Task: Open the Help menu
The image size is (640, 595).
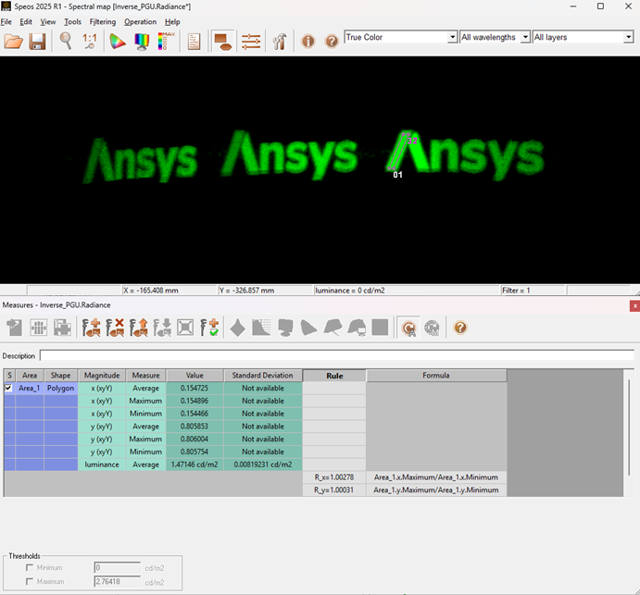Action: pos(172,22)
